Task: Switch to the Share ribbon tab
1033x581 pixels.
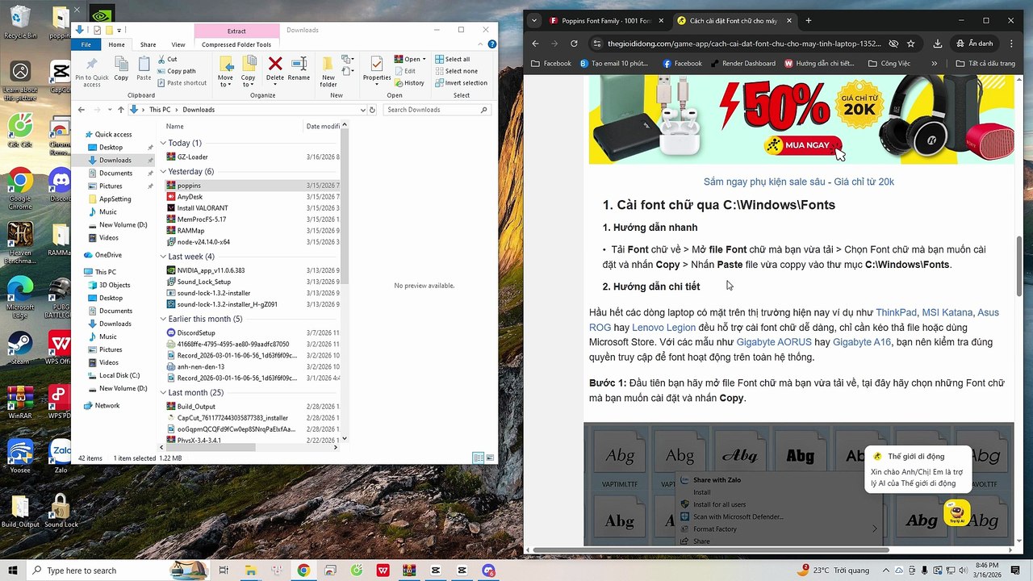Action: (x=148, y=44)
